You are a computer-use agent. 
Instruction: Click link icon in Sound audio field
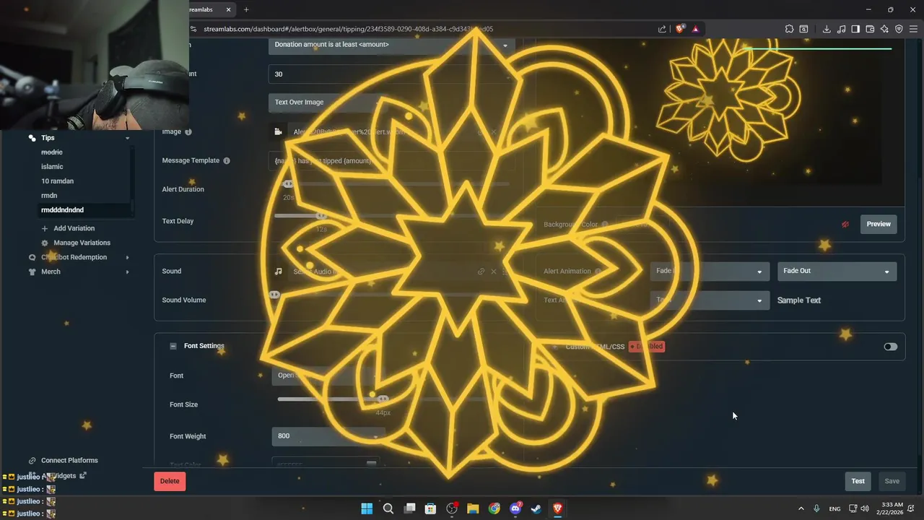tap(481, 272)
